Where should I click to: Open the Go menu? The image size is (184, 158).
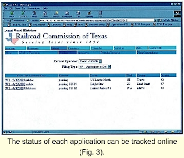click(x=24, y=8)
